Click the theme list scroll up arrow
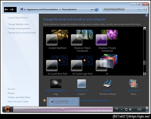 click(x=145, y=29)
